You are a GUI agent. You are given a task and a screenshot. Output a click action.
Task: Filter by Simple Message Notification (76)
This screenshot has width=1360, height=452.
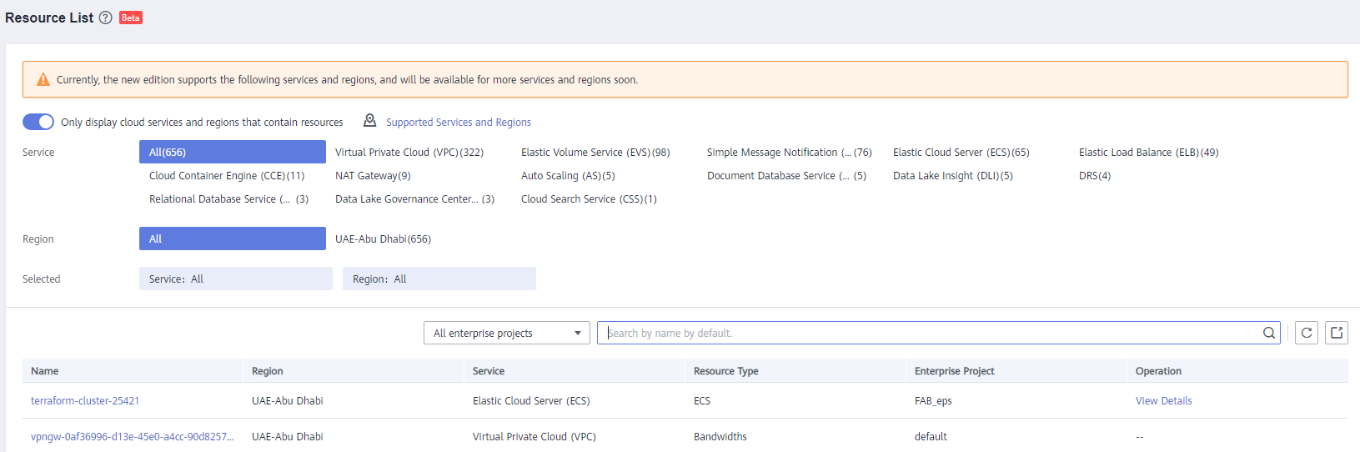[x=790, y=152]
